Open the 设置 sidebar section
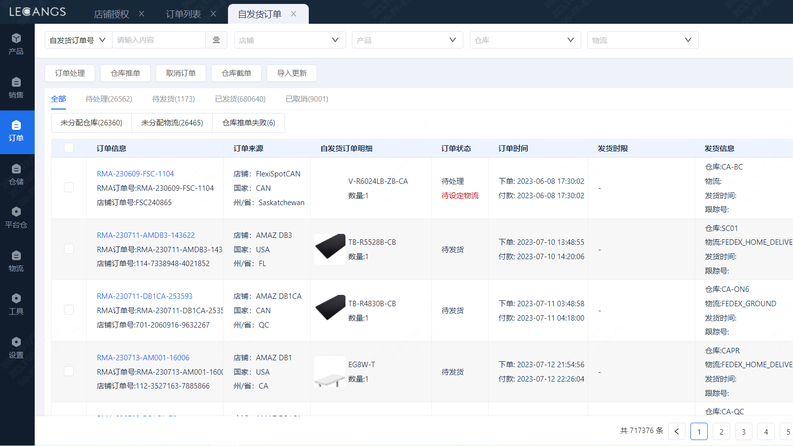Image resolution: width=793 pixels, height=446 pixels. 16,348
